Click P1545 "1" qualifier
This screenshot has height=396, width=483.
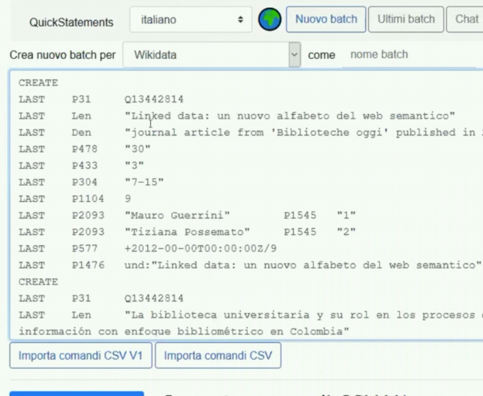(x=320, y=215)
